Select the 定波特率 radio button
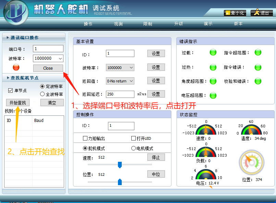The height and width of the screenshot is (203, 276). 42,87
